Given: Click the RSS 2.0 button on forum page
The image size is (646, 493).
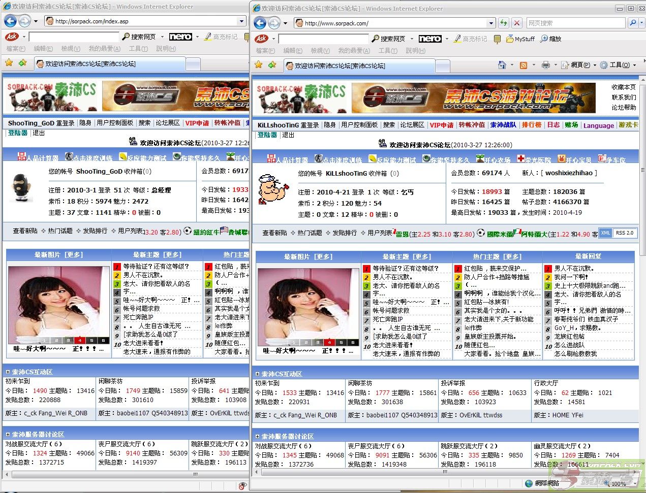Looking at the screenshot, I should [x=624, y=233].
